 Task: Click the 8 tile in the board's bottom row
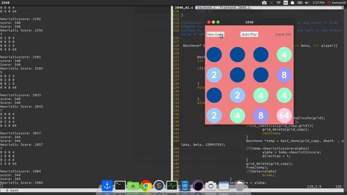(x=261, y=115)
